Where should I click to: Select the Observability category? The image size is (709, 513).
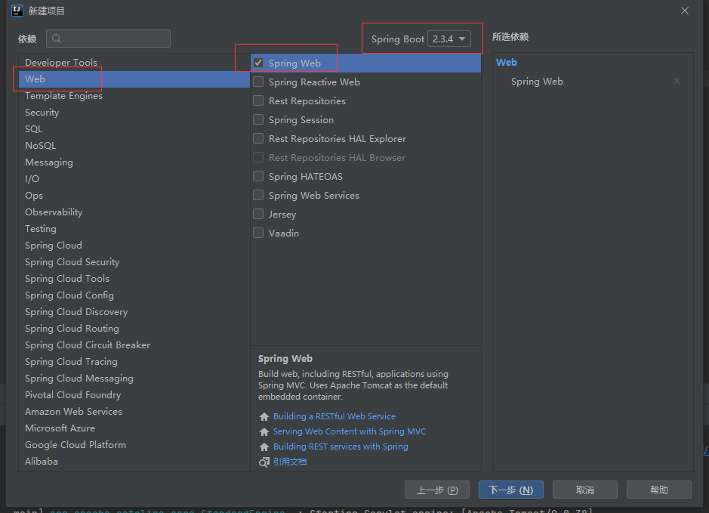pyautogui.click(x=134, y=212)
